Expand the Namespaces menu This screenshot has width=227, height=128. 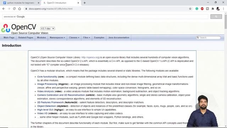57,38
